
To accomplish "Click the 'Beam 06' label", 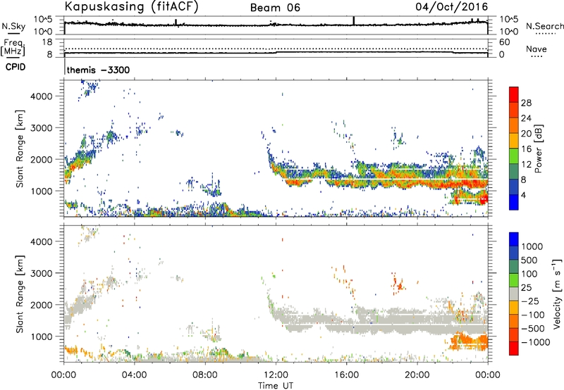I will pyautogui.click(x=275, y=8).
